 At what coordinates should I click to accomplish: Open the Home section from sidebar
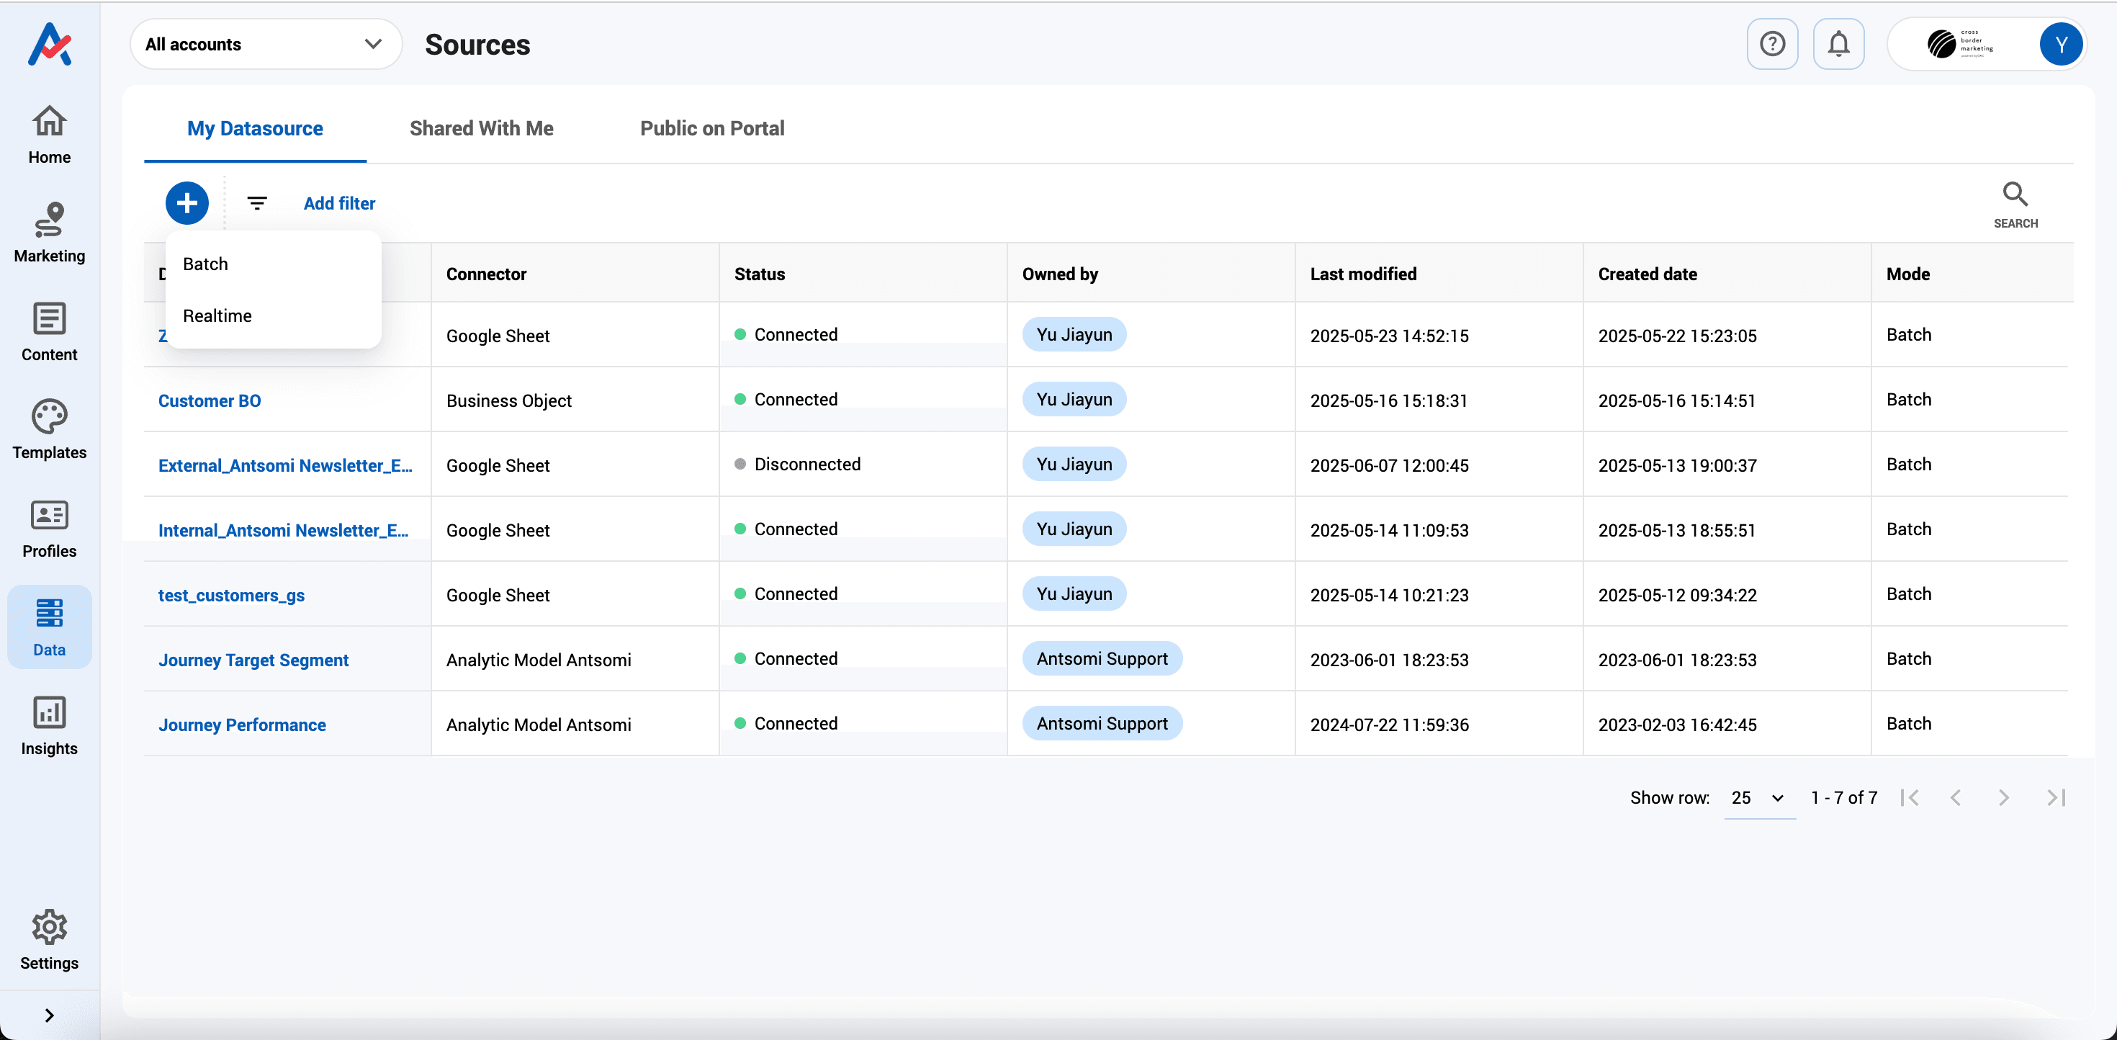coord(48,135)
